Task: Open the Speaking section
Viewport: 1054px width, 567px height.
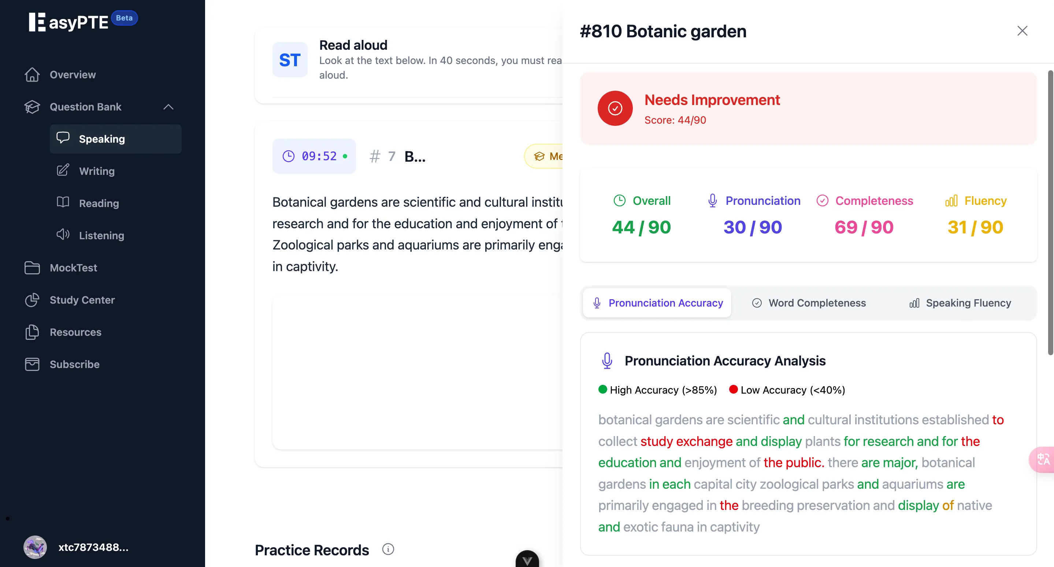Action: 115,139
